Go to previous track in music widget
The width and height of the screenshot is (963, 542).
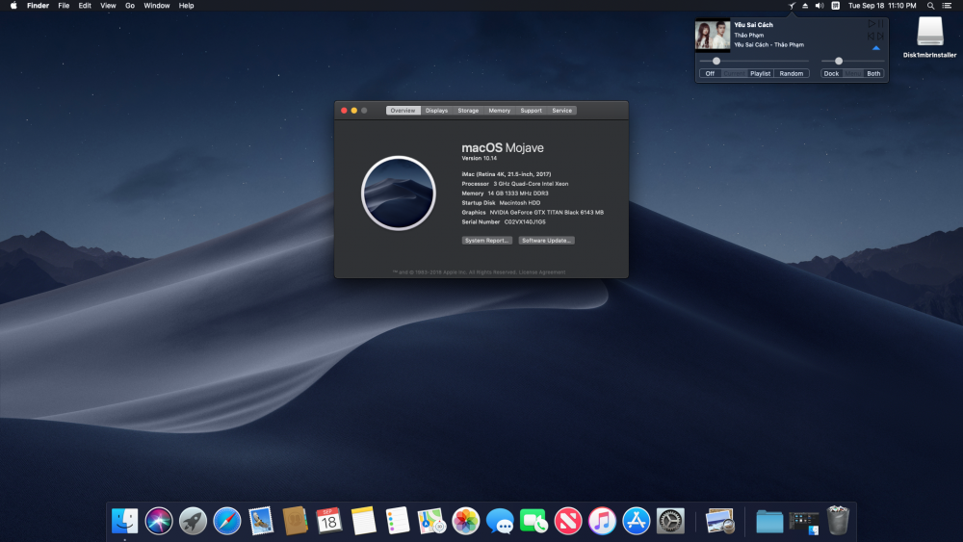click(871, 37)
